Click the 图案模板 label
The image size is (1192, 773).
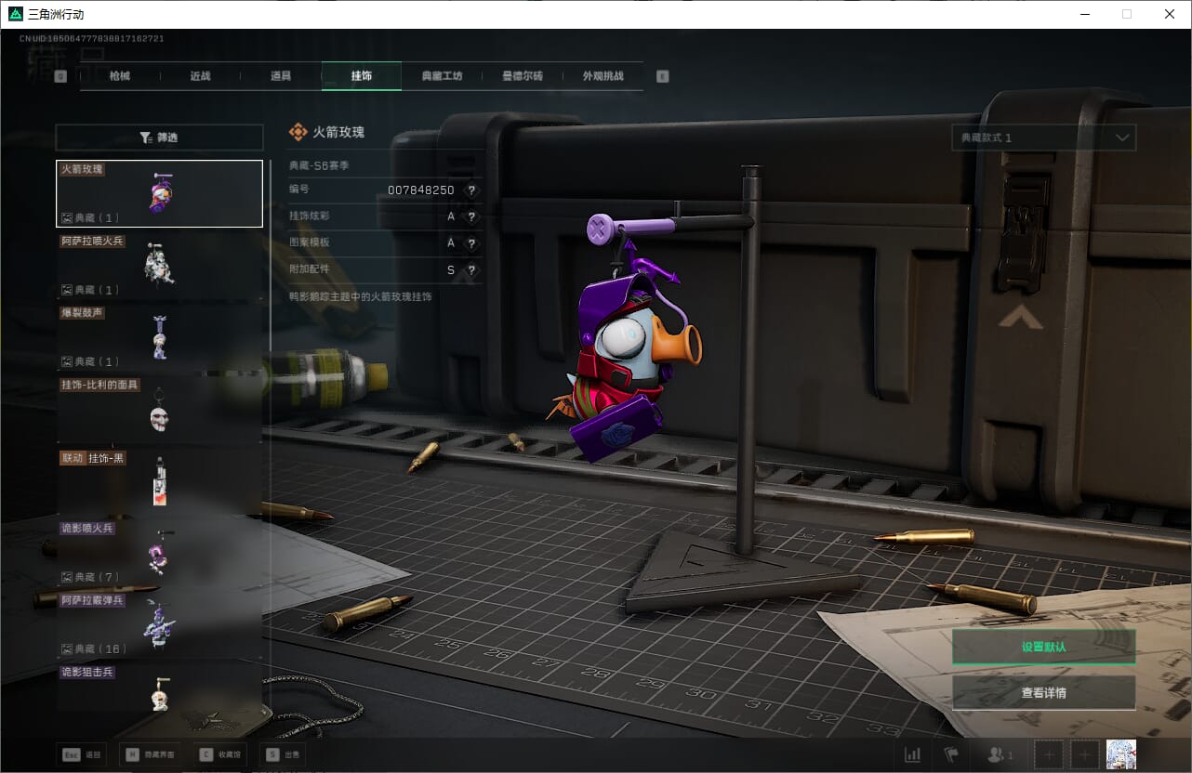click(x=309, y=243)
